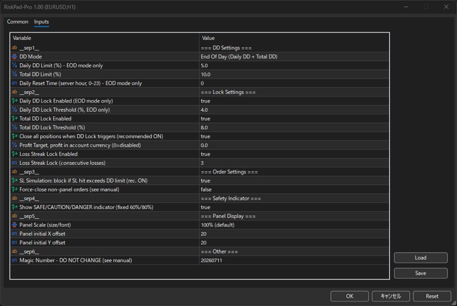Viewport: 457px width, 306px height.
Task: Edit the Panel initial X offset value 20
Action: [x=294, y=234]
